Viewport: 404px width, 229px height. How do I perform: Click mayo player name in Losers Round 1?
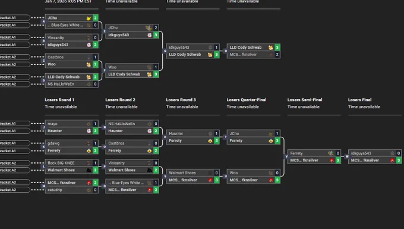pos(52,124)
